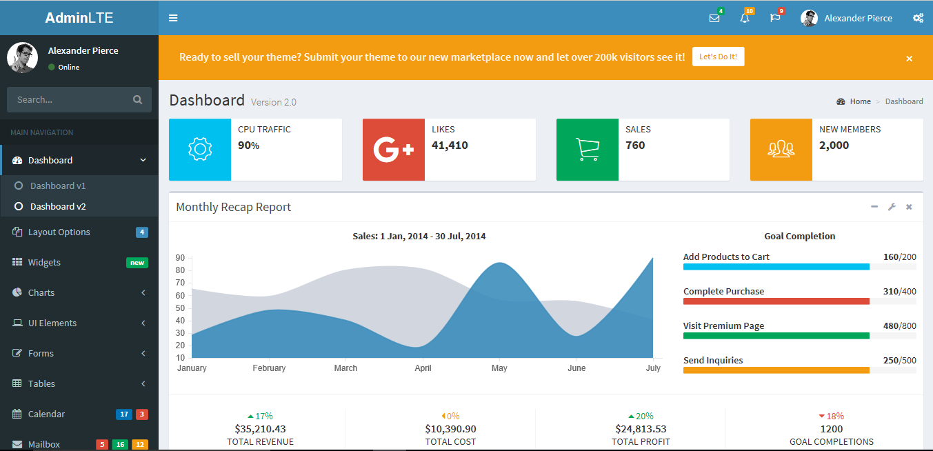Open the tasks flag icon
Image resolution: width=933 pixels, height=451 pixels.
click(775, 18)
